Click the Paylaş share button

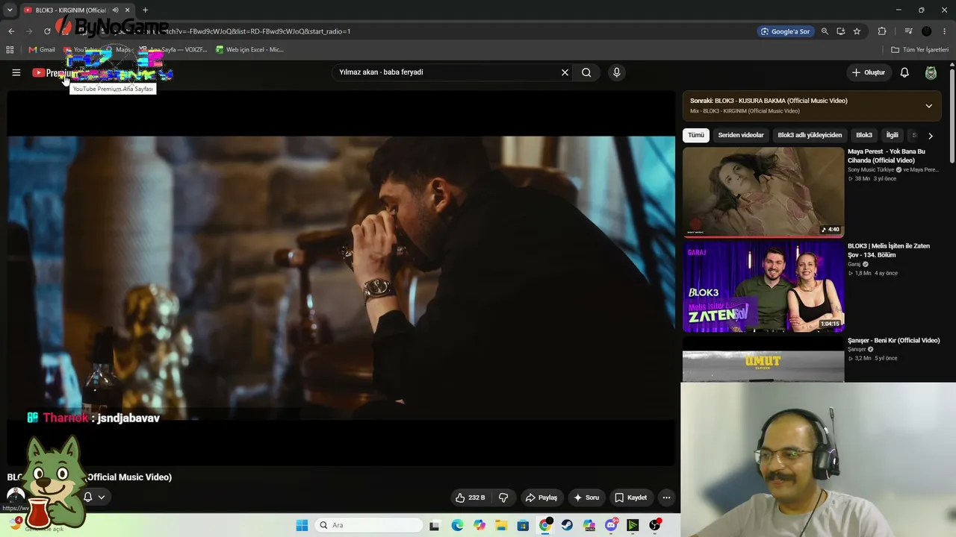(541, 497)
